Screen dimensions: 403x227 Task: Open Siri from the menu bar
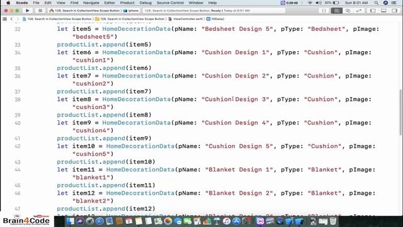click(385, 3)
